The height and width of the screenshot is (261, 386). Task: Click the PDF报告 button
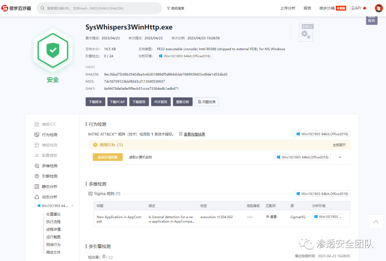161,102
